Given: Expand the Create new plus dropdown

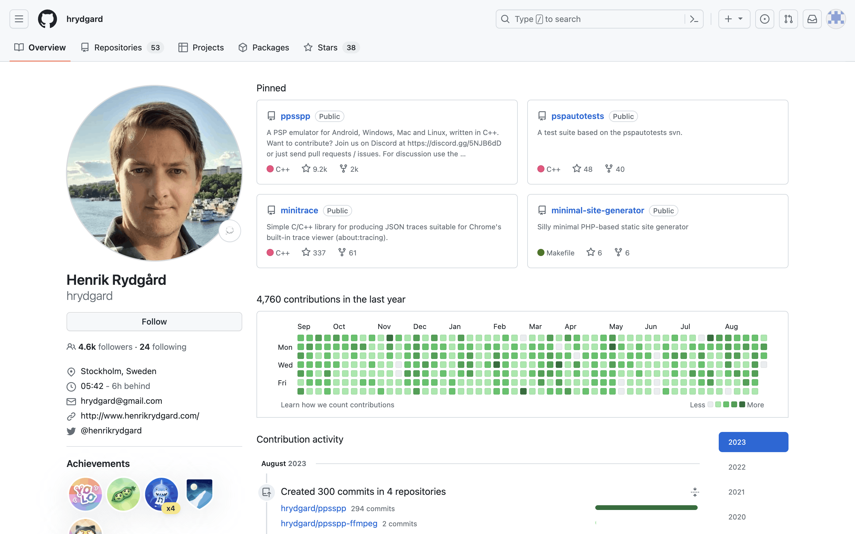Looking at the screenshot, I should coord(734,19).
